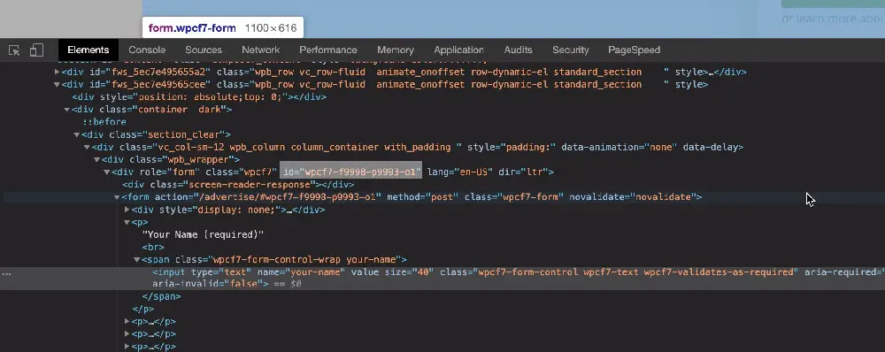The width and height of the screenshot is (885, 352).
Task: Select the position: absolute div row
Action: [x=199, y=97]
